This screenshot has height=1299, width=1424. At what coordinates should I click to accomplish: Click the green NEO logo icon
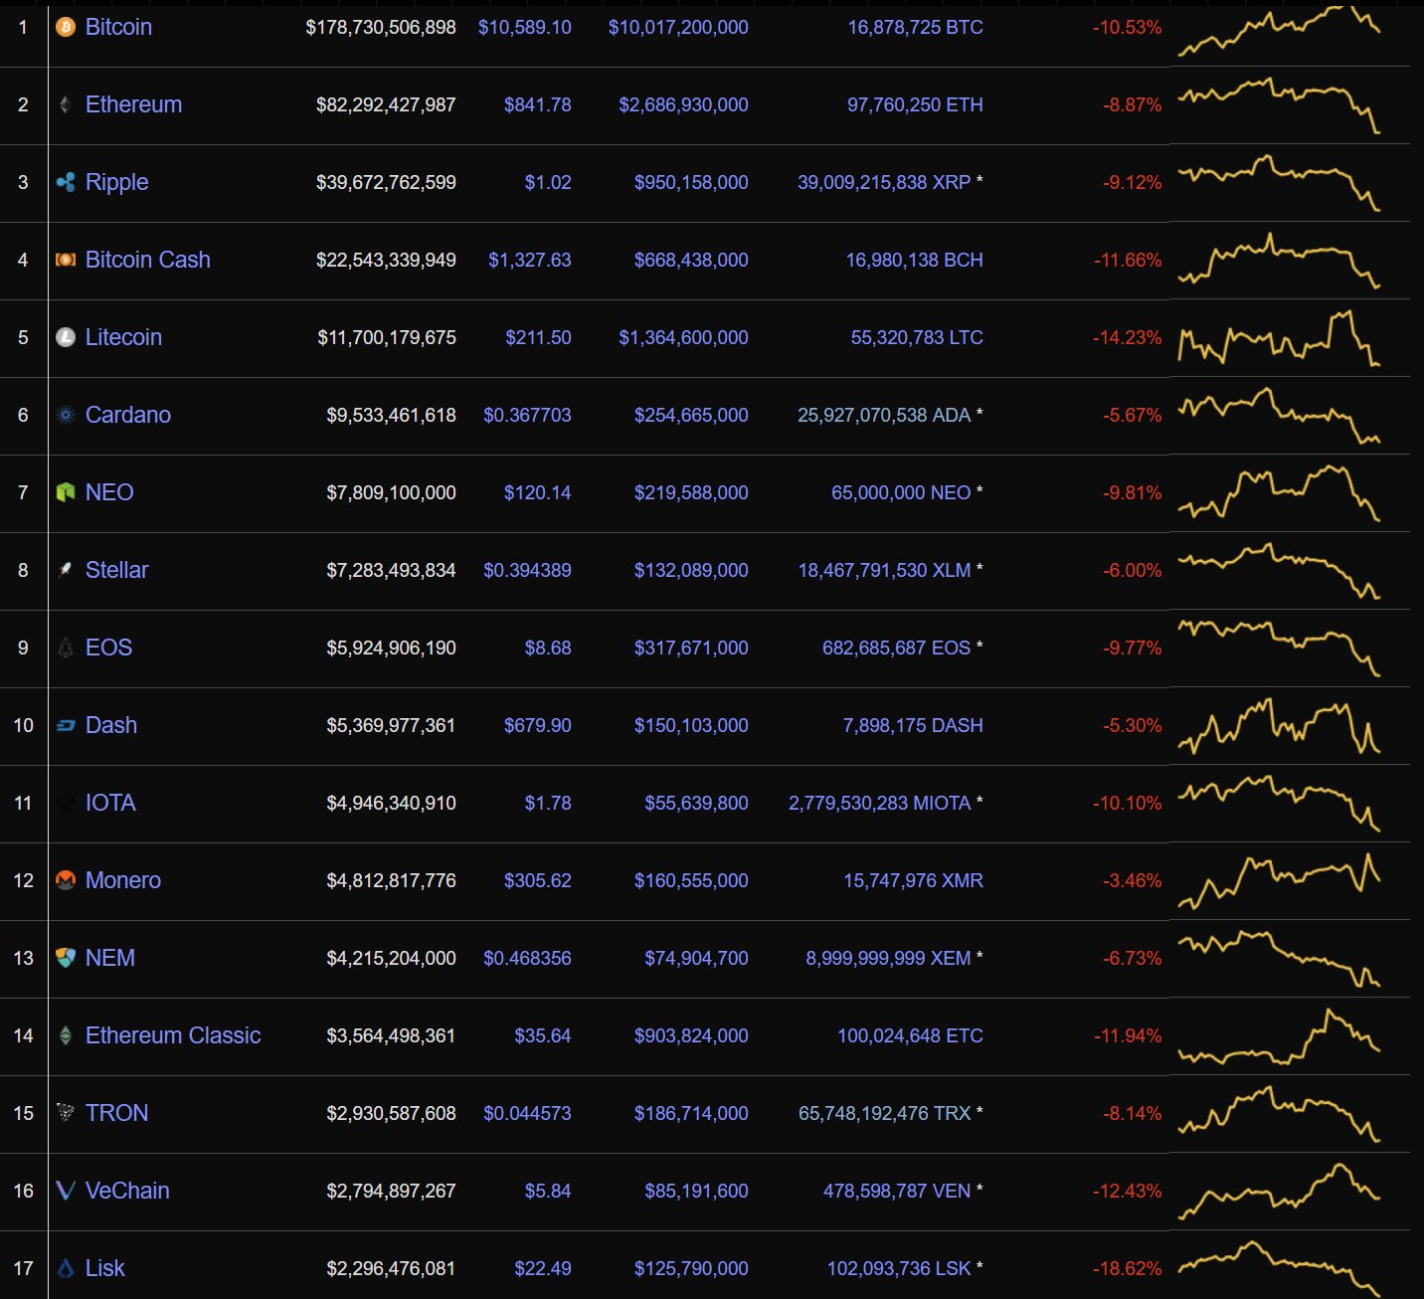point(66,492)
